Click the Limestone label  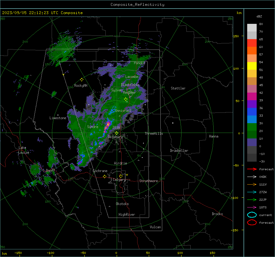pyautogui.click(x=58, y=118)
